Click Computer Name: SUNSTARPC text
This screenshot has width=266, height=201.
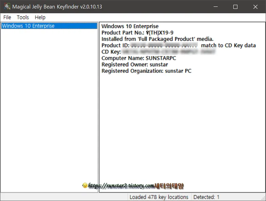(139, 58)
